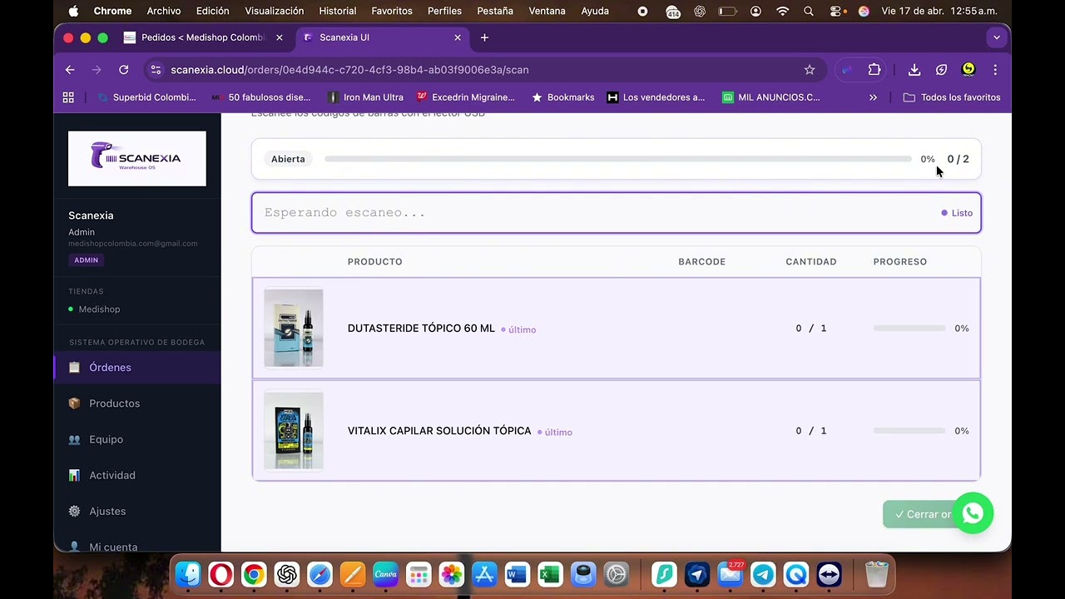Open Chrome extensions puzzle icon
The width and height of the screenshot is (1065, 599).
874,70
